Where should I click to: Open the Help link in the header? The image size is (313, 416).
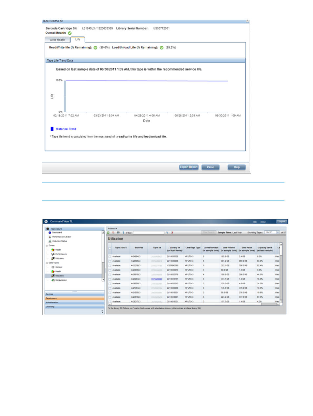tap(255, 222)
